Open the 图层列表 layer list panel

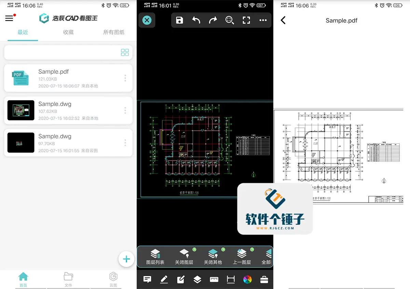pyautogui.click(x=156, y=257)
